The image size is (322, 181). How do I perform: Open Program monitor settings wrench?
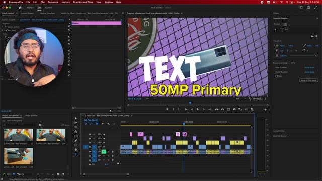pyautogui.click(x=250, y=99)
